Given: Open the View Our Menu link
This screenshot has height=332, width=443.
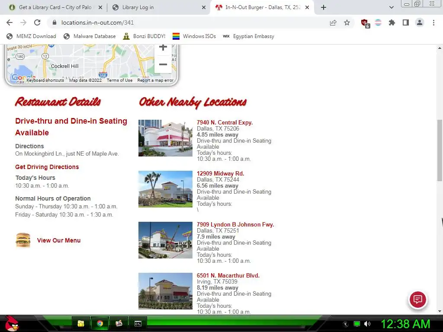Looking at the screenshot, I should pyautogui.click(x=59, y=240).
